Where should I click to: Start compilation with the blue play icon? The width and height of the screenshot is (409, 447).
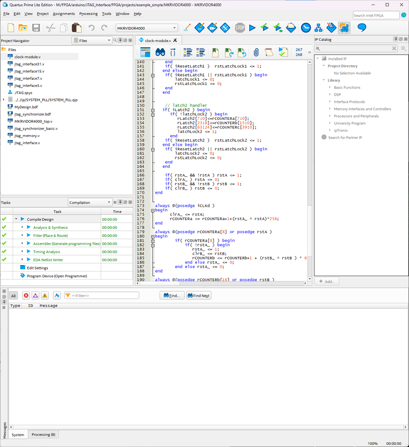pyautogui.click(x=252, y=28)
